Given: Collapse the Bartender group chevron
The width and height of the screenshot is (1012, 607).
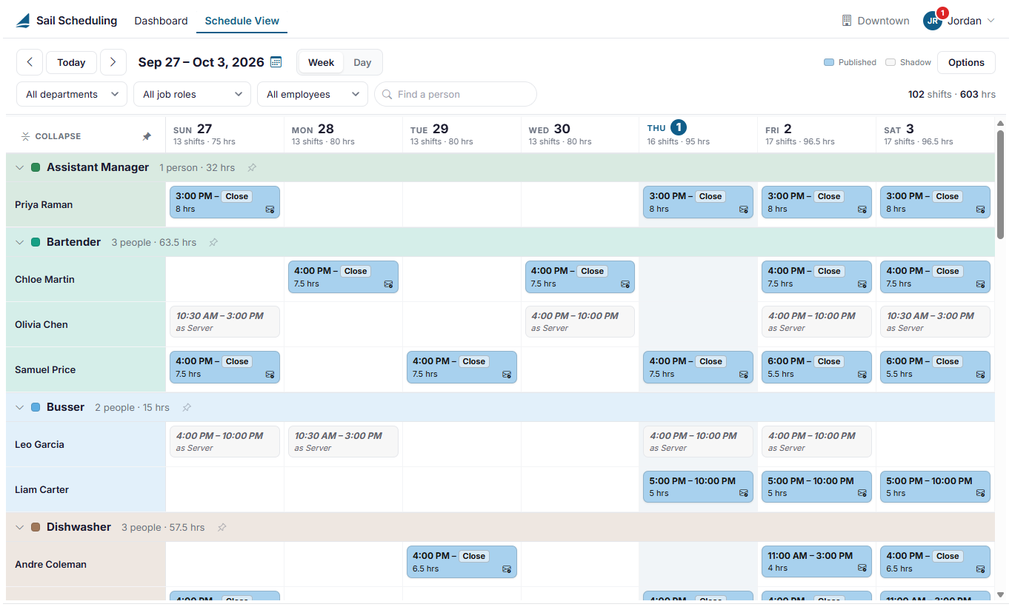Looking at the screenshot, I should (x=20, y=242).
